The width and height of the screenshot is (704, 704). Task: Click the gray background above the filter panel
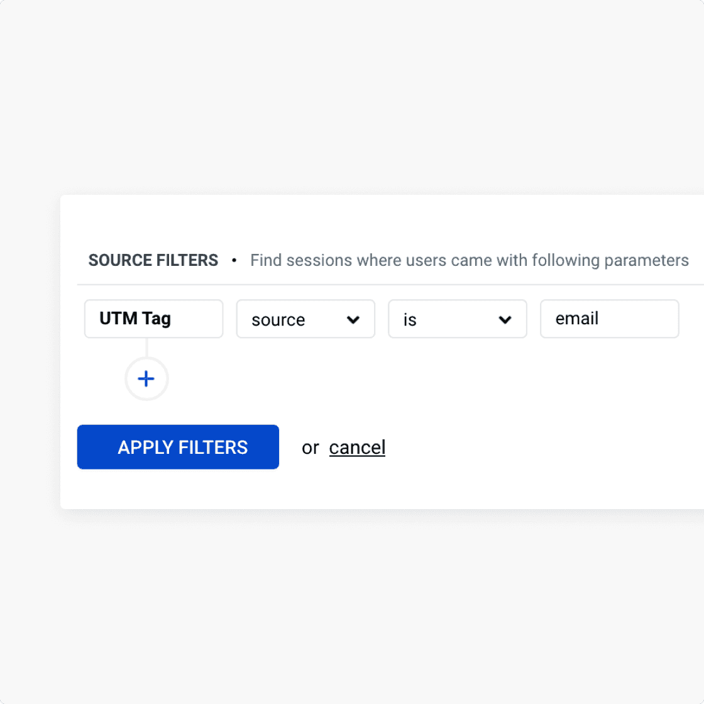tap(352, 94)
